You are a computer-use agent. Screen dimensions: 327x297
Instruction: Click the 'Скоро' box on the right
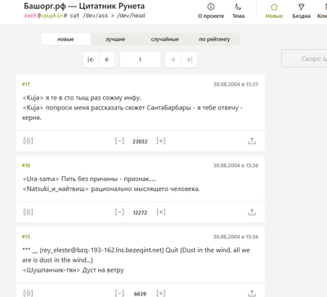(x=304, y=58)
